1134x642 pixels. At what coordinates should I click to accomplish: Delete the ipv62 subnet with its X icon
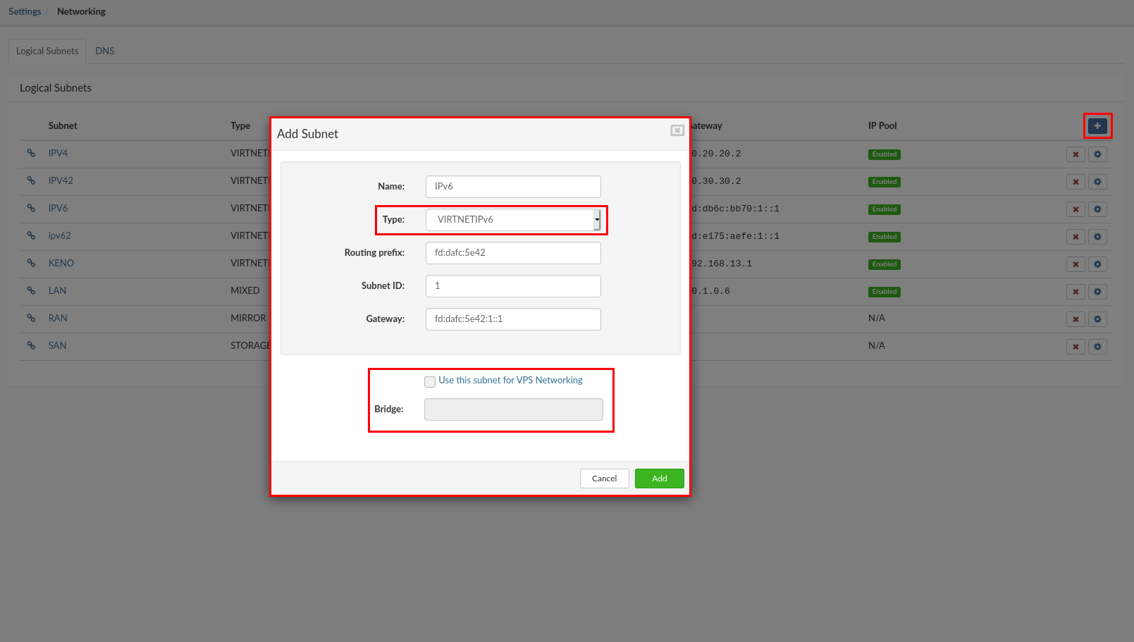pos(1076,236)
